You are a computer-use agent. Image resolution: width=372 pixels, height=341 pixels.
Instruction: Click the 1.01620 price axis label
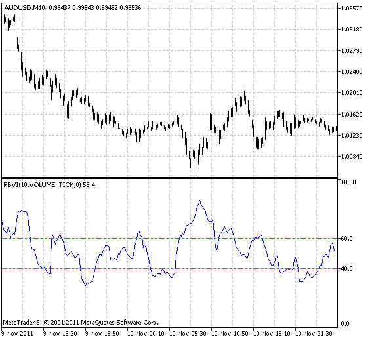point(352,114)
